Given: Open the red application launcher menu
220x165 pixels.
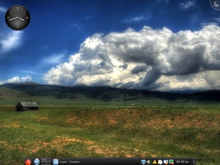Looking at the screenshot, I should click(28, 162).
